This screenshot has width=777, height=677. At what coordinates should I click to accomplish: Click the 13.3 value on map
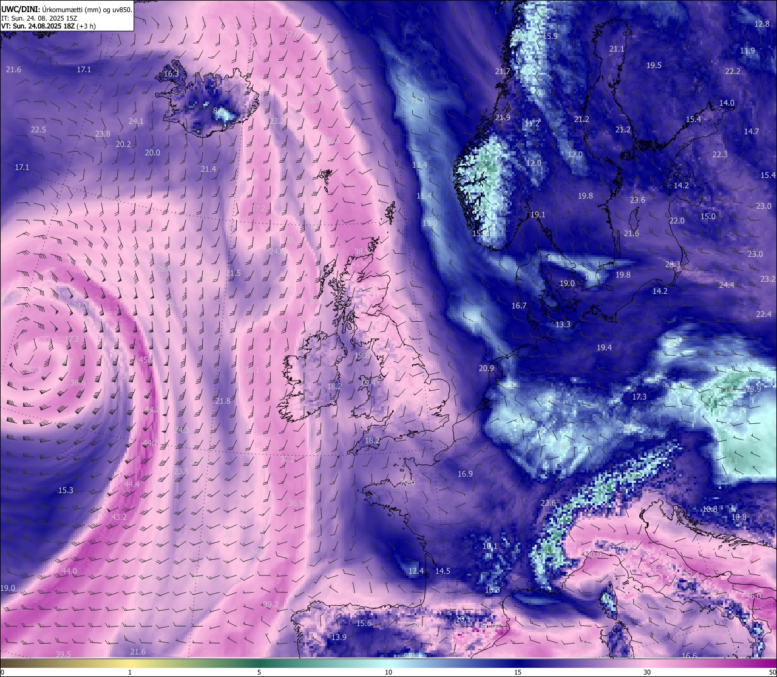tap(563, 324)
